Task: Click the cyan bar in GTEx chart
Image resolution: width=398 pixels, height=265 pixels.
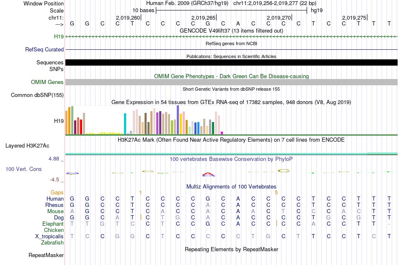Action: point(125,124)
